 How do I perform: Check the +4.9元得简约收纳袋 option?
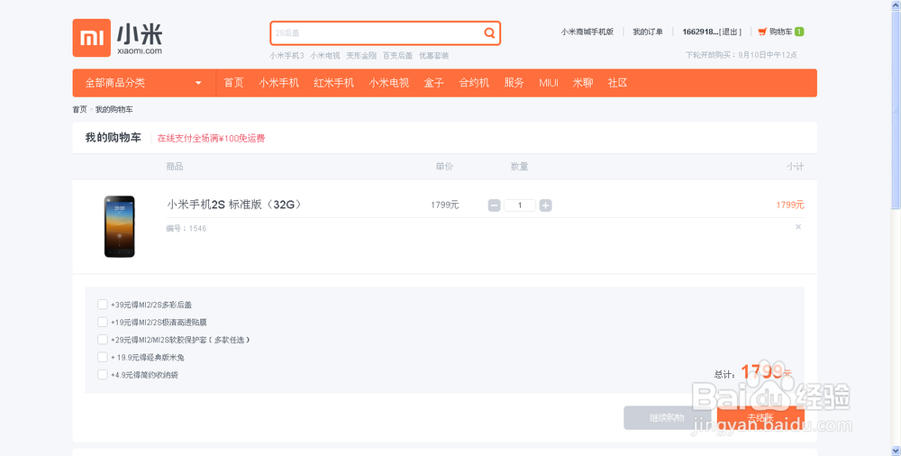103,374
